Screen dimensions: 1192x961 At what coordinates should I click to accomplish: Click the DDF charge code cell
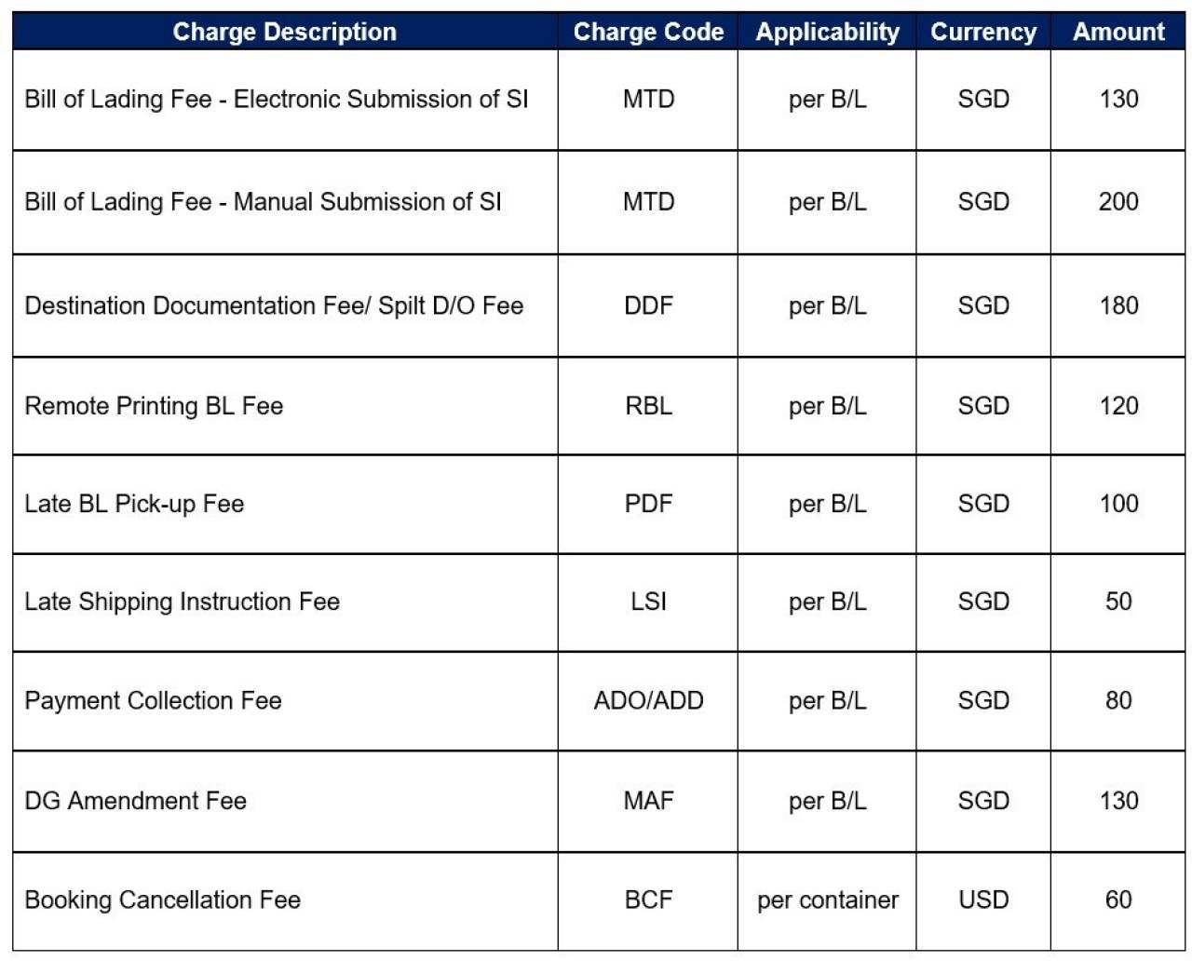point(648,305)
